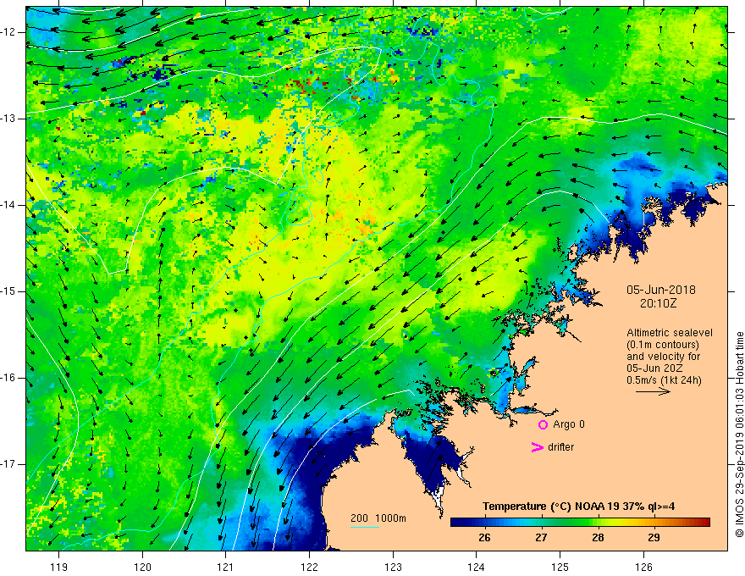Click the 'drifter' legend label
Image resolution: width=745 pixels, height=576 pixels.
(x=560, y=447)
